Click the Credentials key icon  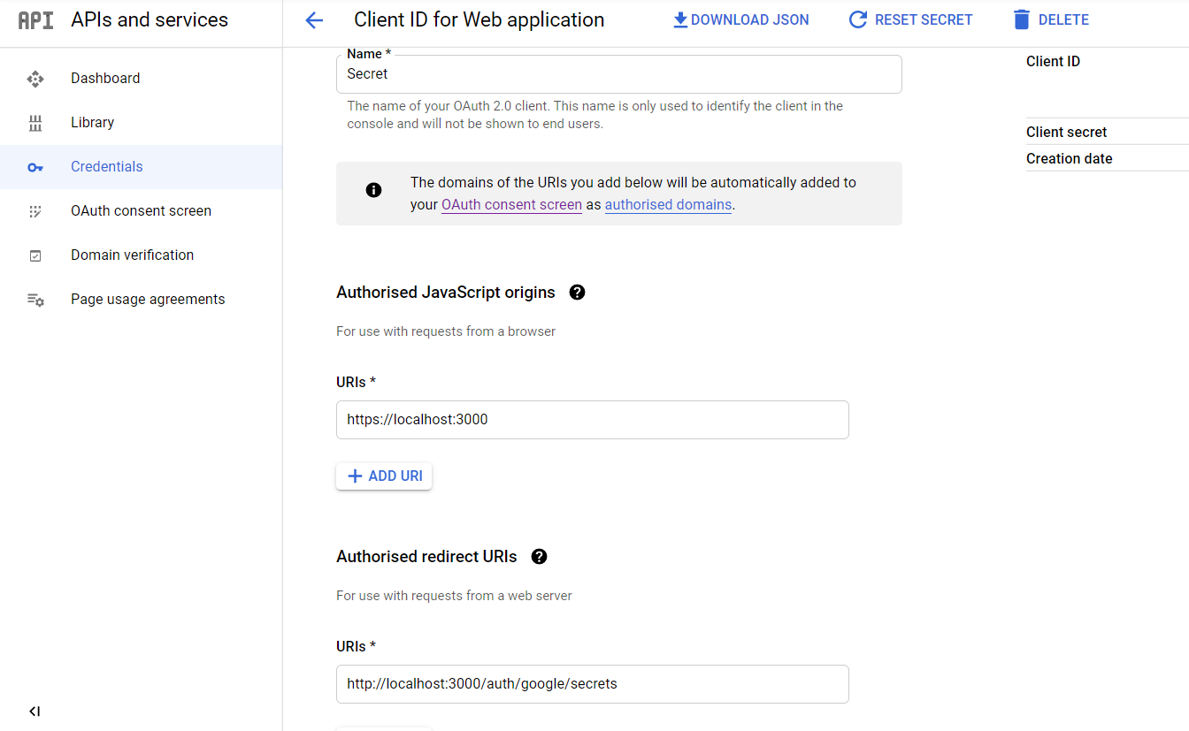[x=35, y=166]
